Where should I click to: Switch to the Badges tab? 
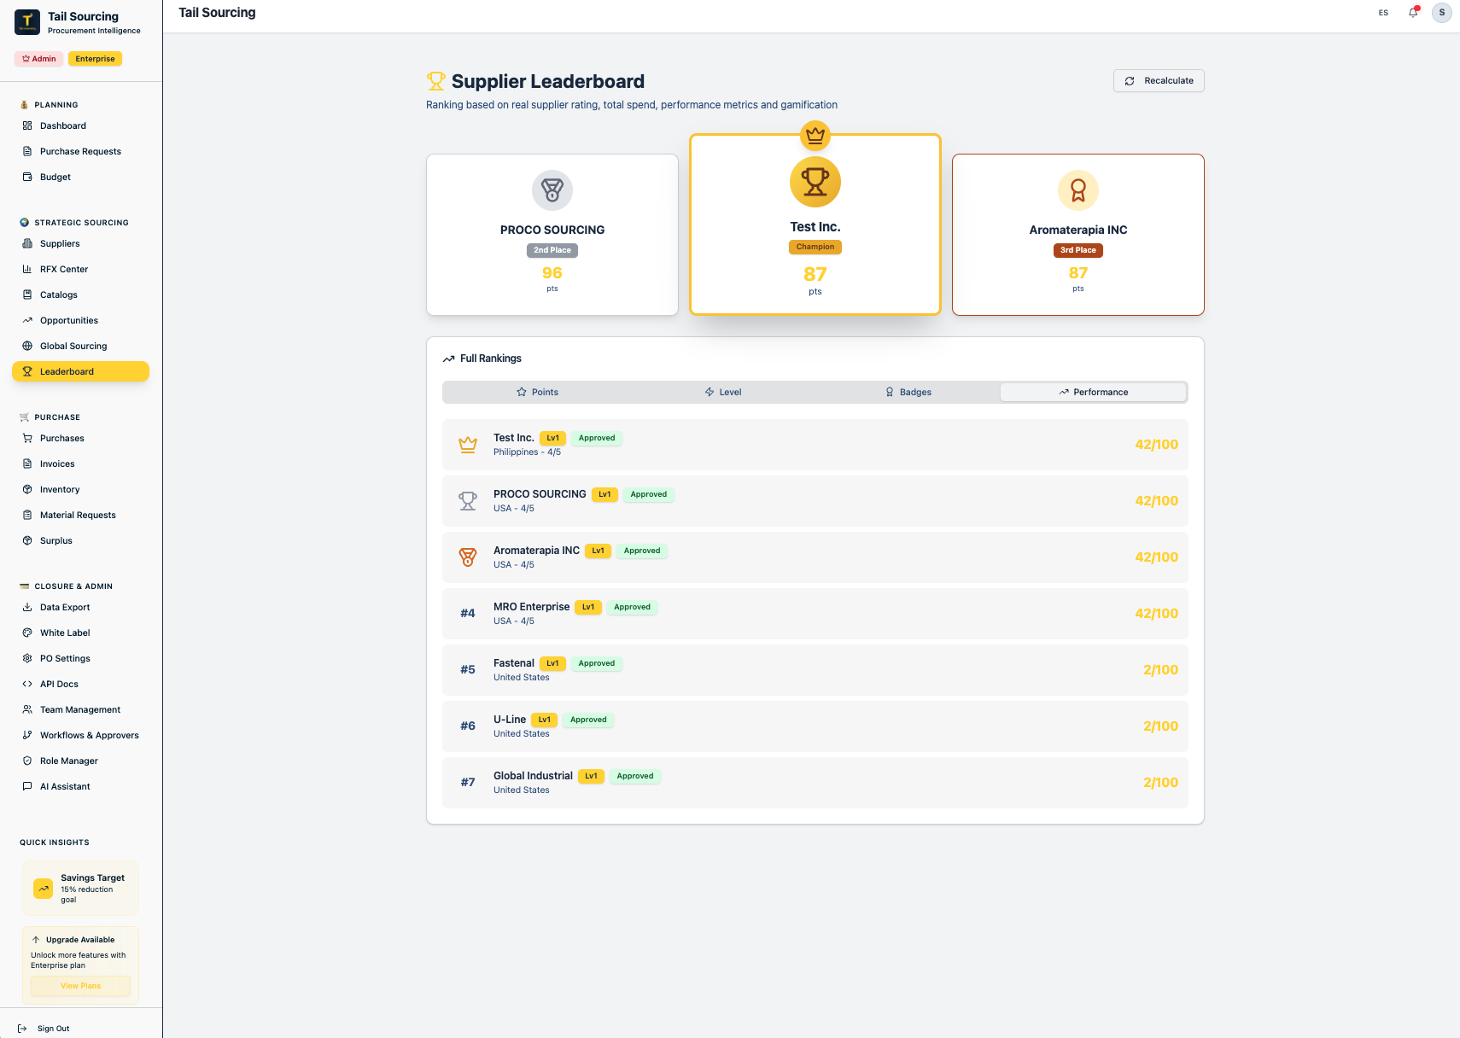pos(908,392)
